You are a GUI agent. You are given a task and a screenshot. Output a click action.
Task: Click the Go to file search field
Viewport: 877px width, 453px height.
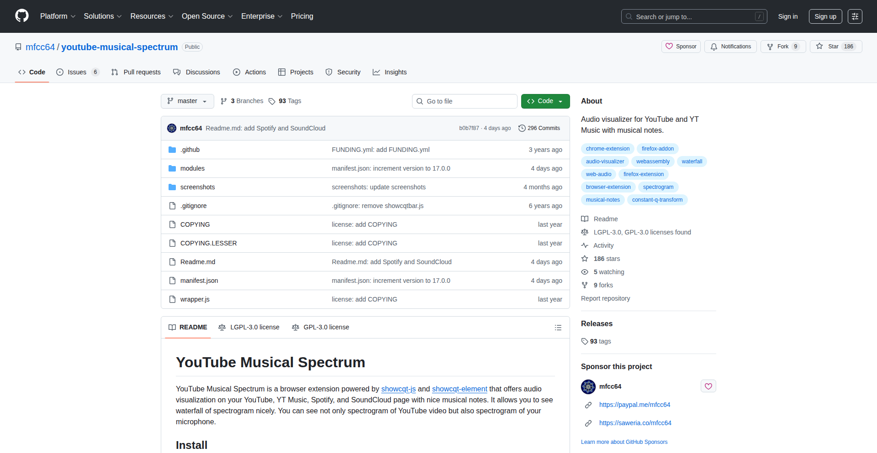465,101
